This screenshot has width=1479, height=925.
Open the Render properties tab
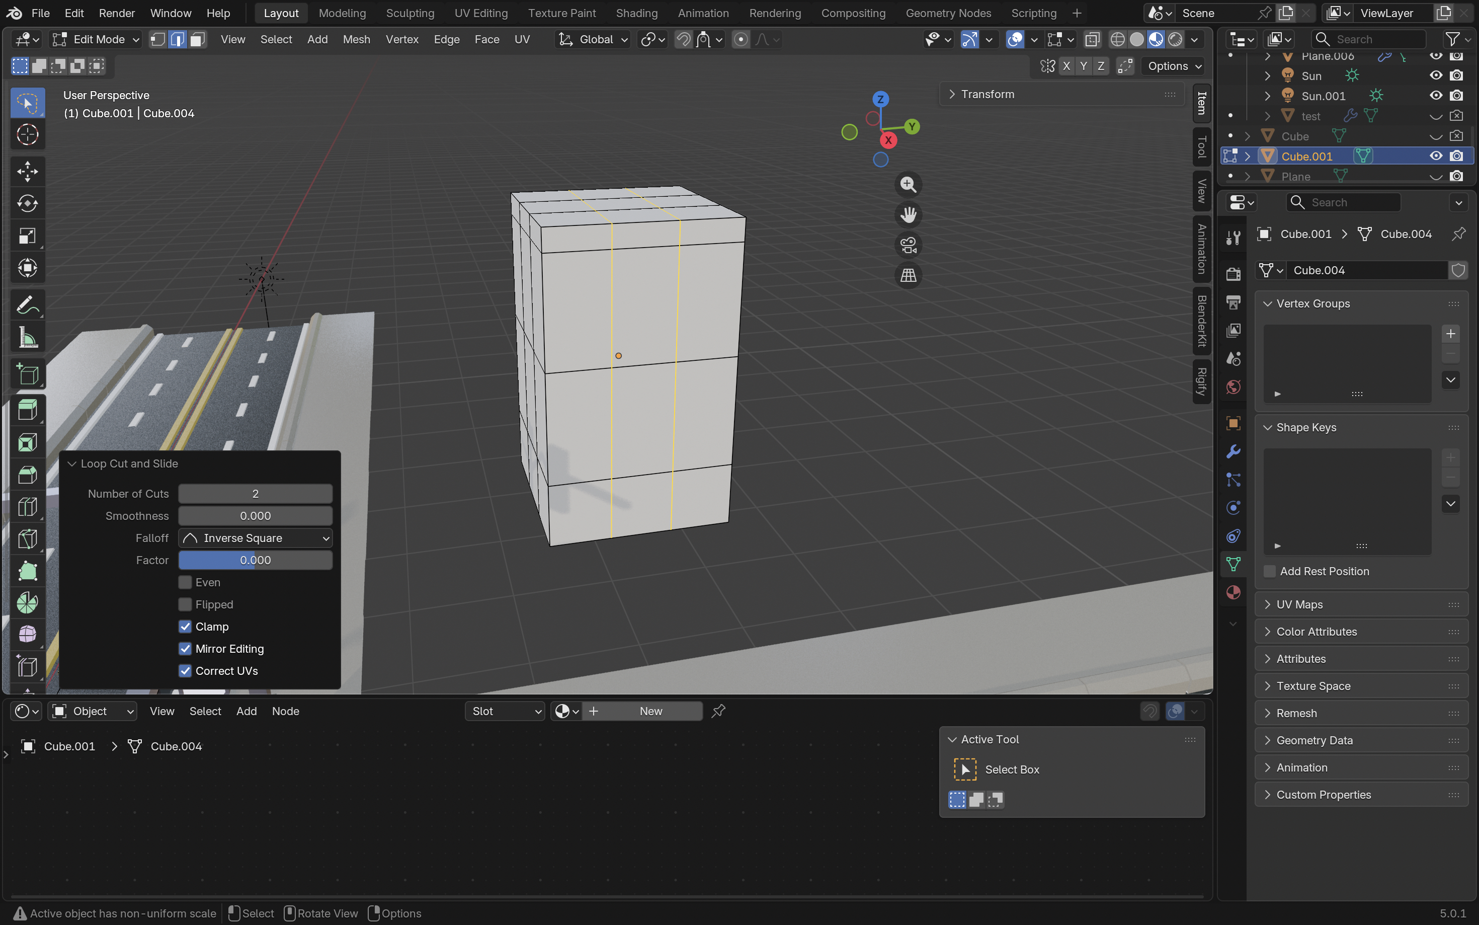click(1233, 273)
